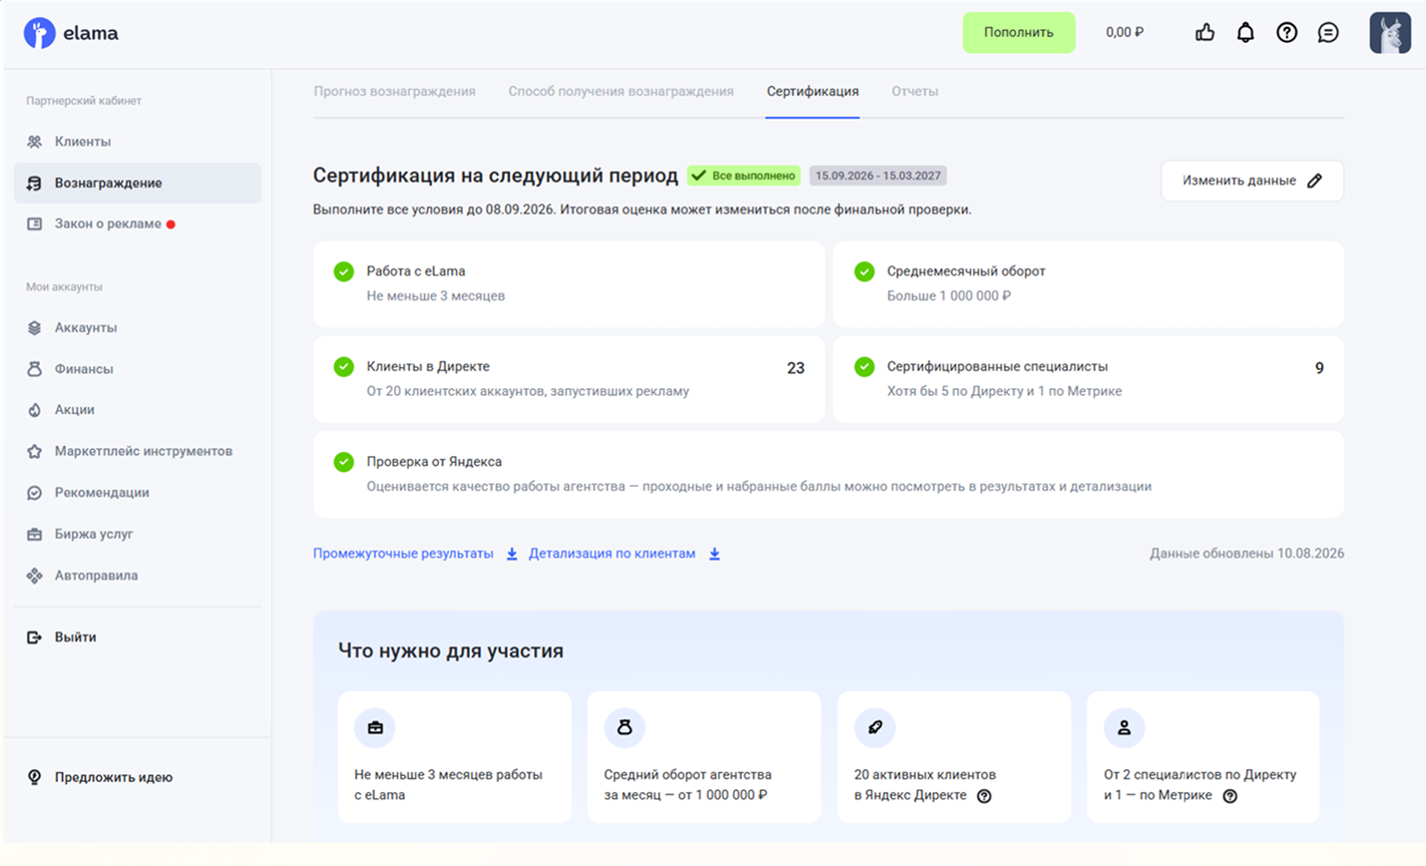Viewport: 1426px width, 866px height.
Task: Open Акции menu item
Action: tap(138, 410)
